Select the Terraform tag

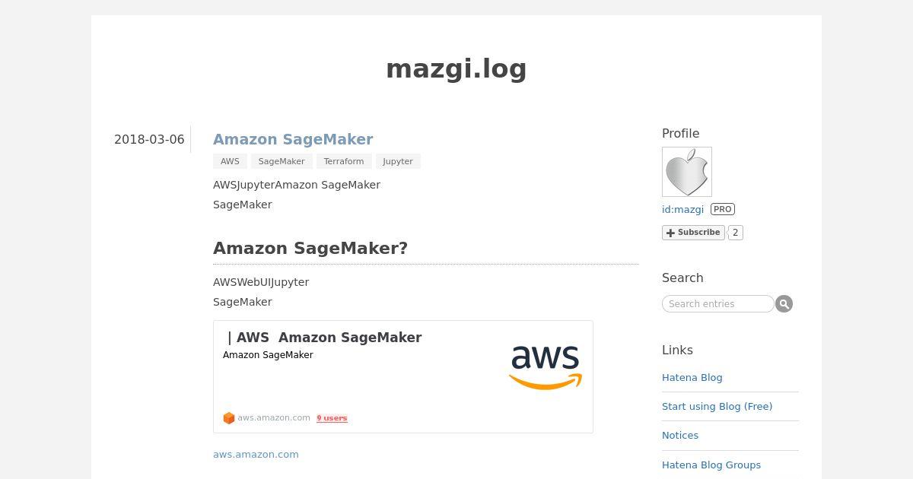[x=344, y=161]
